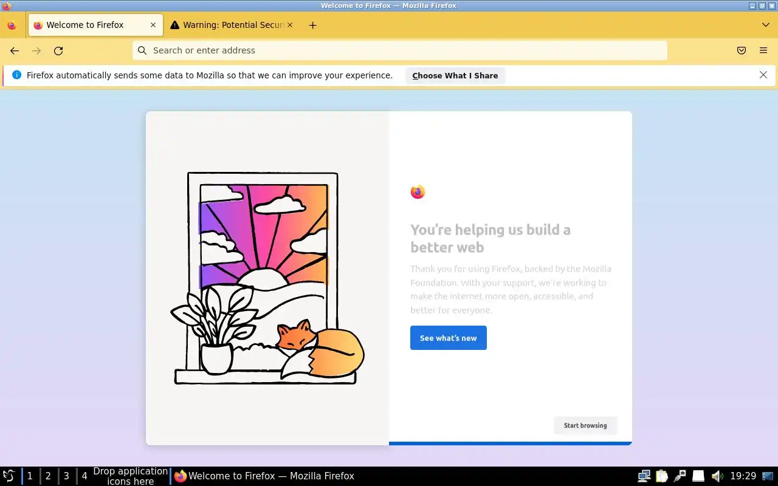Image resolution: width=778 pixels, height=486 pixels.
Task: Click the blue progress bar under welcome card
Action: pyautogui.click(x=511, y=443)
